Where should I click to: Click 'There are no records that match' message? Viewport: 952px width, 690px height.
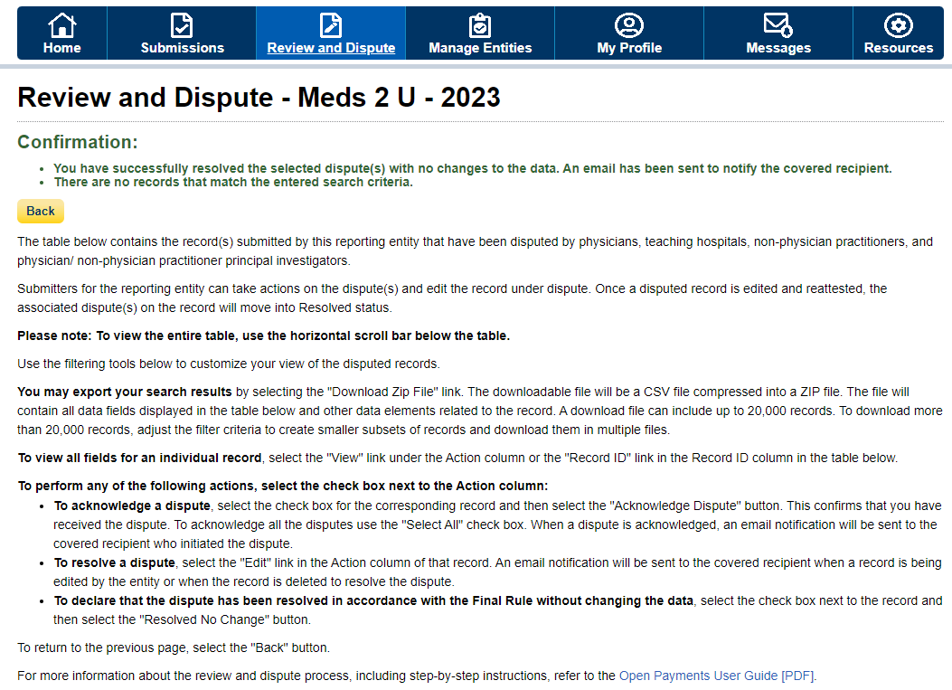click(x=233, y=182)
